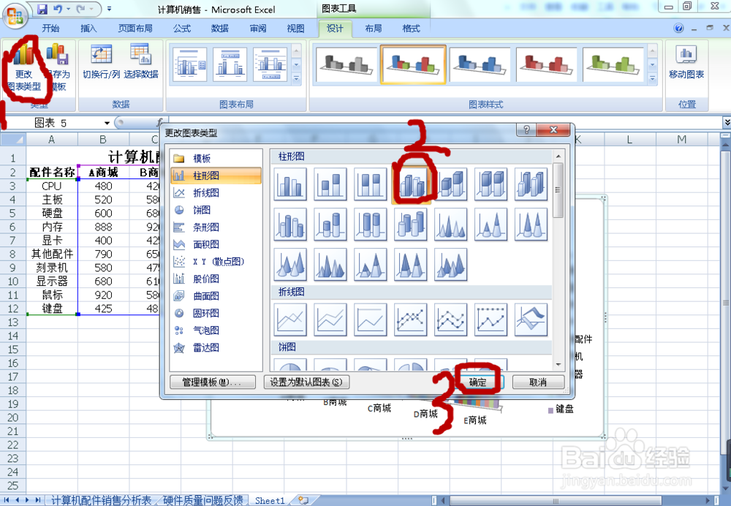Choose the third chart layout thumbnail
Screen dimensions: 731x506
coord(270,65)
